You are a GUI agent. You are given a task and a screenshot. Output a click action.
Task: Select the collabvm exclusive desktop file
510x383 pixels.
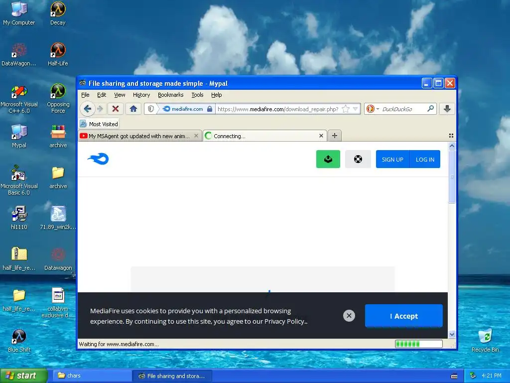(x=58, y=303)
